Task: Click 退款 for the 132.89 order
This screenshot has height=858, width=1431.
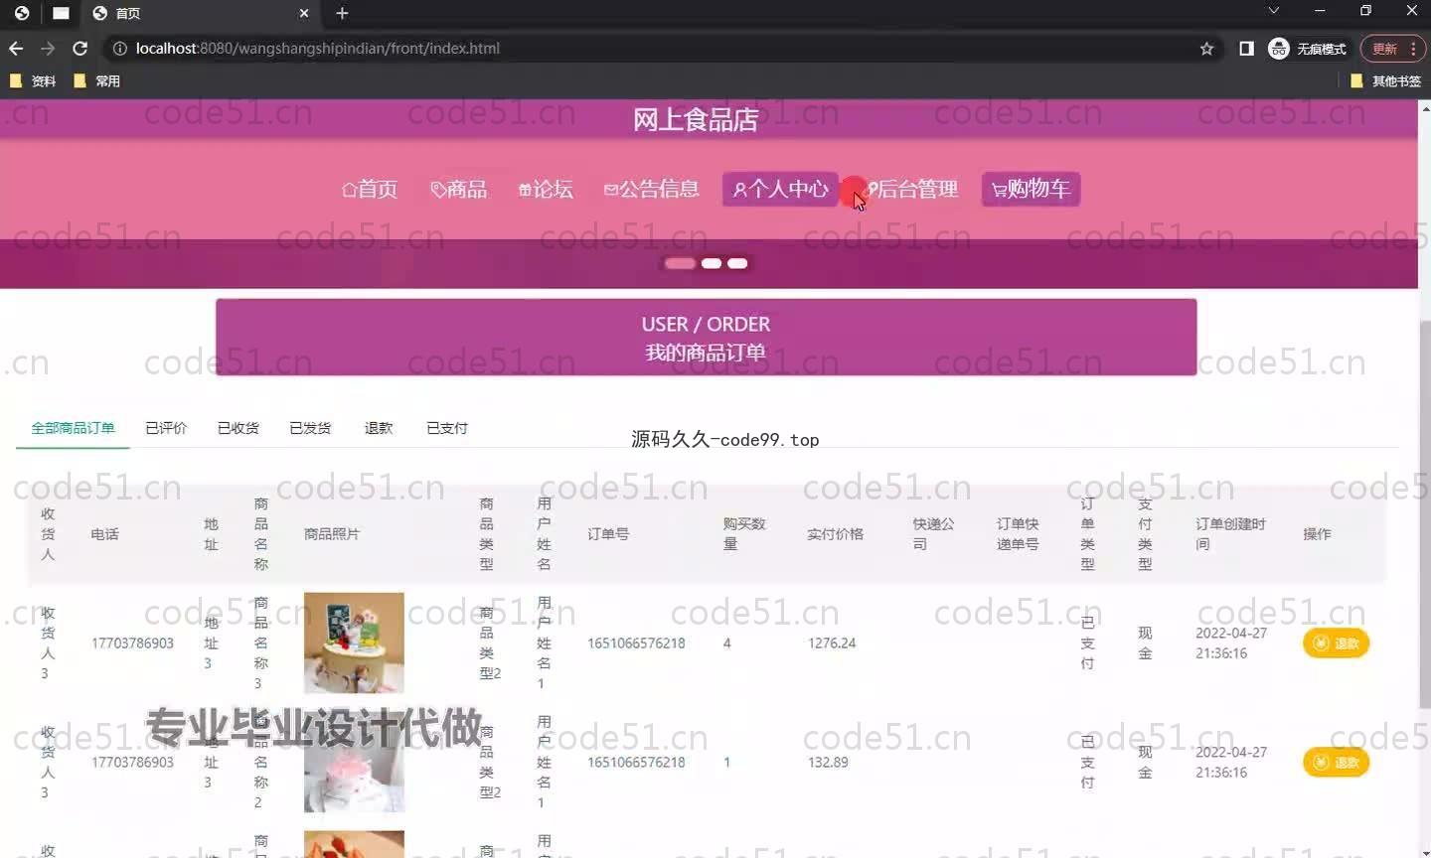Action: 1336,763
